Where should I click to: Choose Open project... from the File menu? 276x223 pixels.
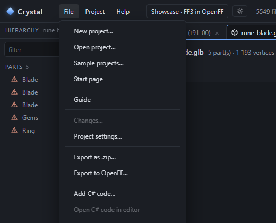coord(123,47)
